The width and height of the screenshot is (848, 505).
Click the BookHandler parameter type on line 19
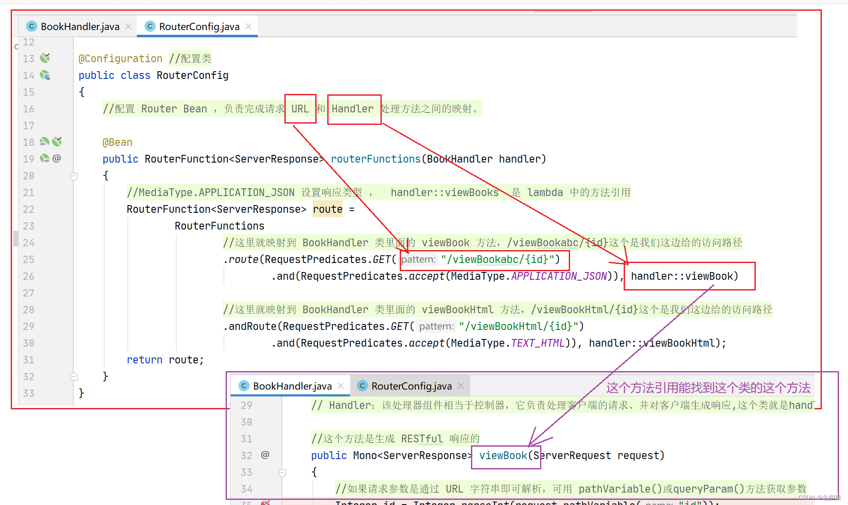pos(460,159)
